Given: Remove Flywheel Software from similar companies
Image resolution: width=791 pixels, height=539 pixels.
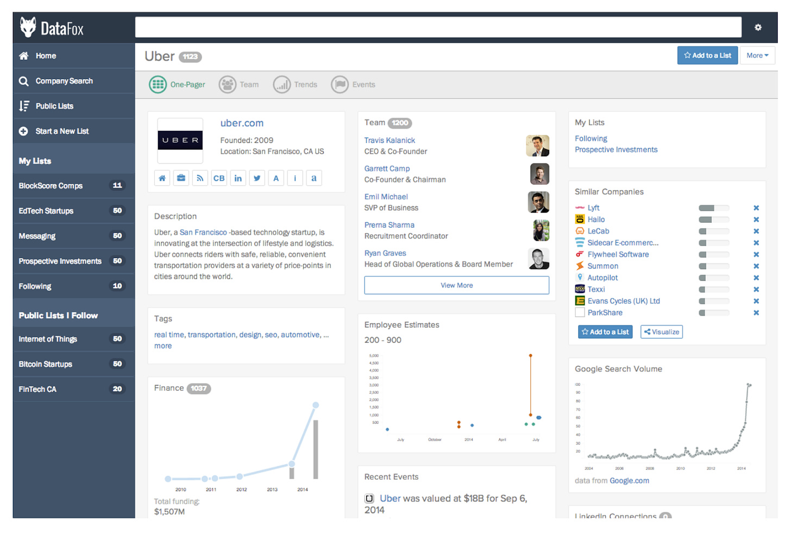Looking at the screenshot, I should (x=756, y=255).
